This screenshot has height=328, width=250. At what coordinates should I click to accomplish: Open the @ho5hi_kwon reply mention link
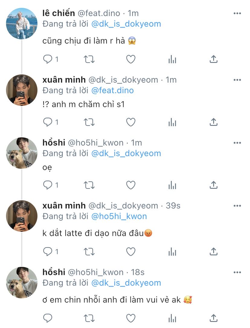coord(119,216)
